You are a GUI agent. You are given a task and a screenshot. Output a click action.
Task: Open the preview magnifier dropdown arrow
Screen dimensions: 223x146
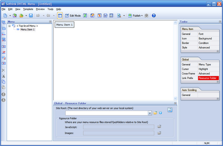tap(124, 16)
